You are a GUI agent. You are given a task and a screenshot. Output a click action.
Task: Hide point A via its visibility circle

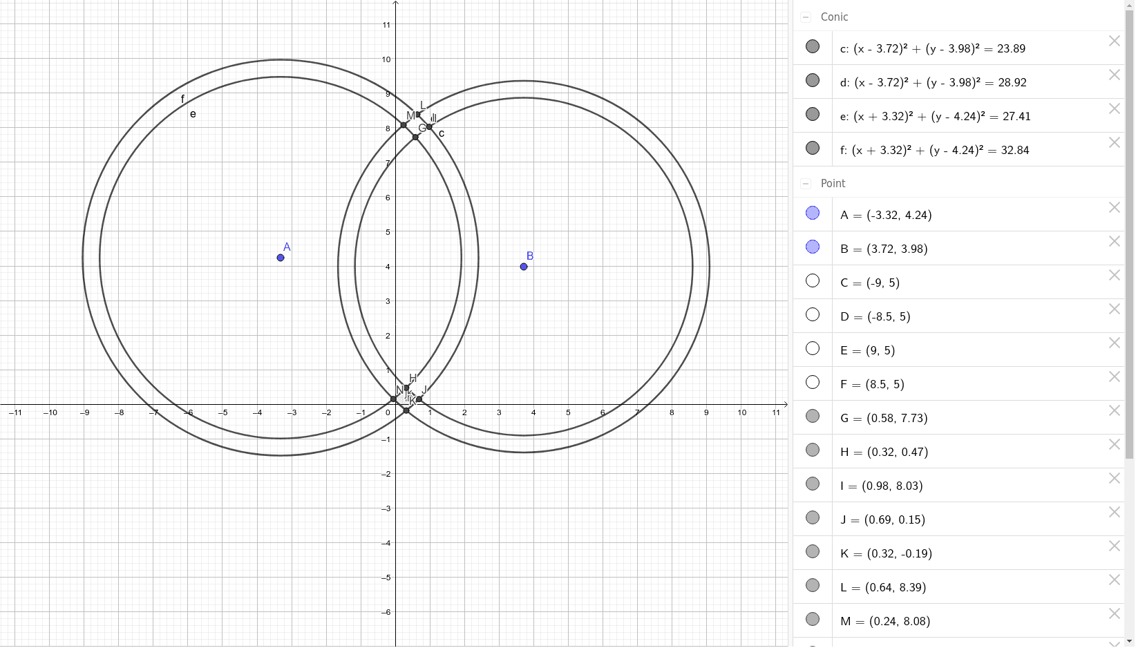point(812,213)
